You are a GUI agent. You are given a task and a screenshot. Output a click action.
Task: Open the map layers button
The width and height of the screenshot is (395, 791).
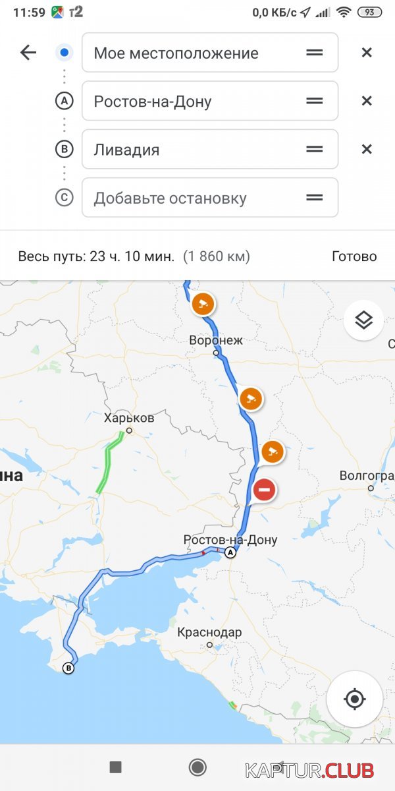363,320
